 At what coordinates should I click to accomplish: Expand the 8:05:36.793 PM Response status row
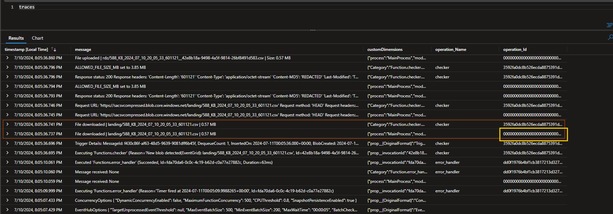pyautogui.click(x=7, y=96)
